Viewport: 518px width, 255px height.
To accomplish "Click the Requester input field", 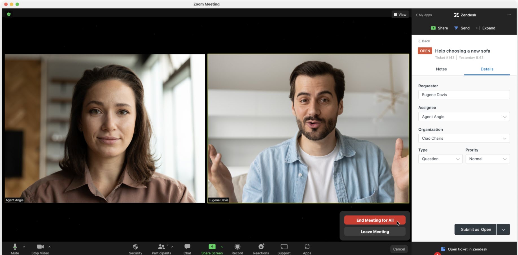I will 464,95.
